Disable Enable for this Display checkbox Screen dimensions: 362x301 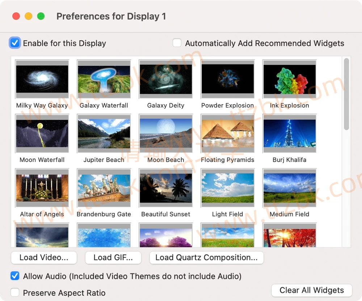(15, 43)
